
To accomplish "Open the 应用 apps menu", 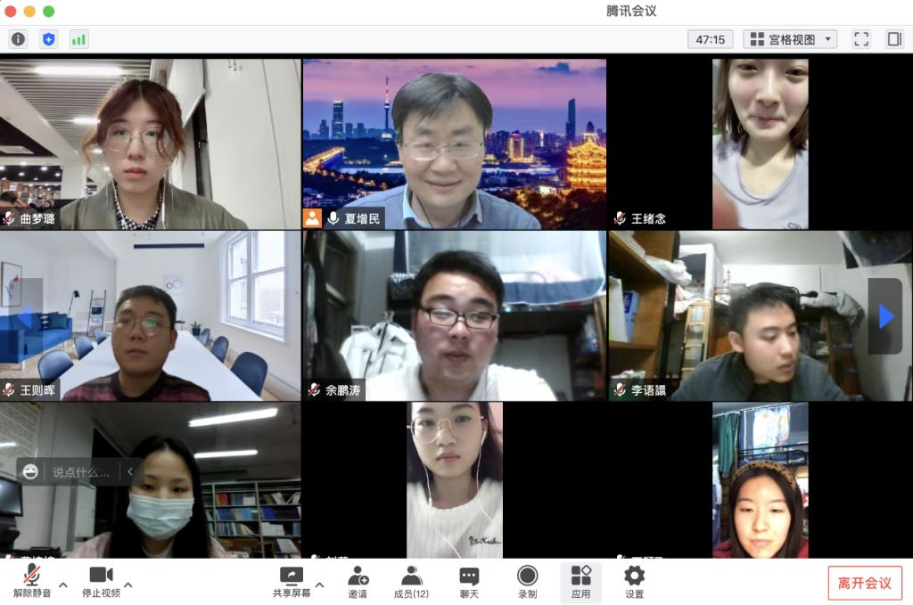I will [x=580, y=582].
